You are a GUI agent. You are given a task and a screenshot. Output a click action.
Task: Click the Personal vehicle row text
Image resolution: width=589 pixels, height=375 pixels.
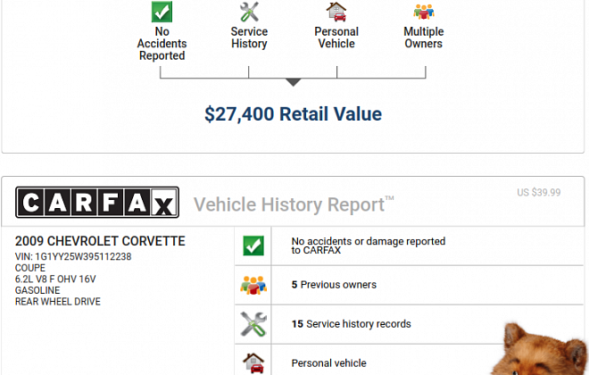(328, 363)
